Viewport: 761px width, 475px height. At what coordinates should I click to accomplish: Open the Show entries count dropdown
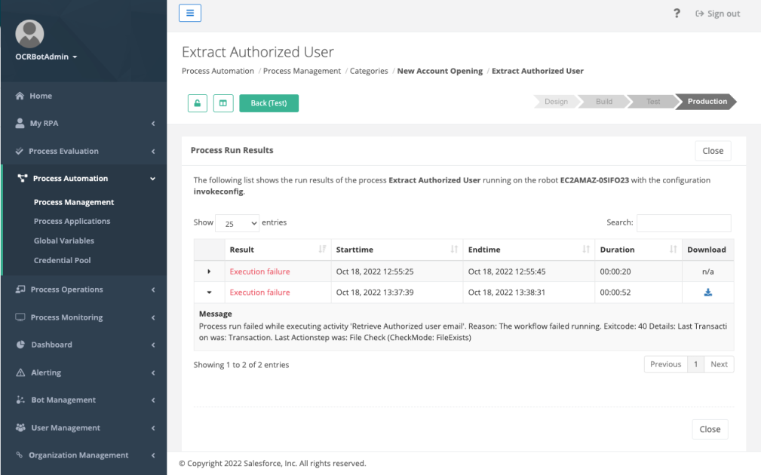(x=237, y=223)
